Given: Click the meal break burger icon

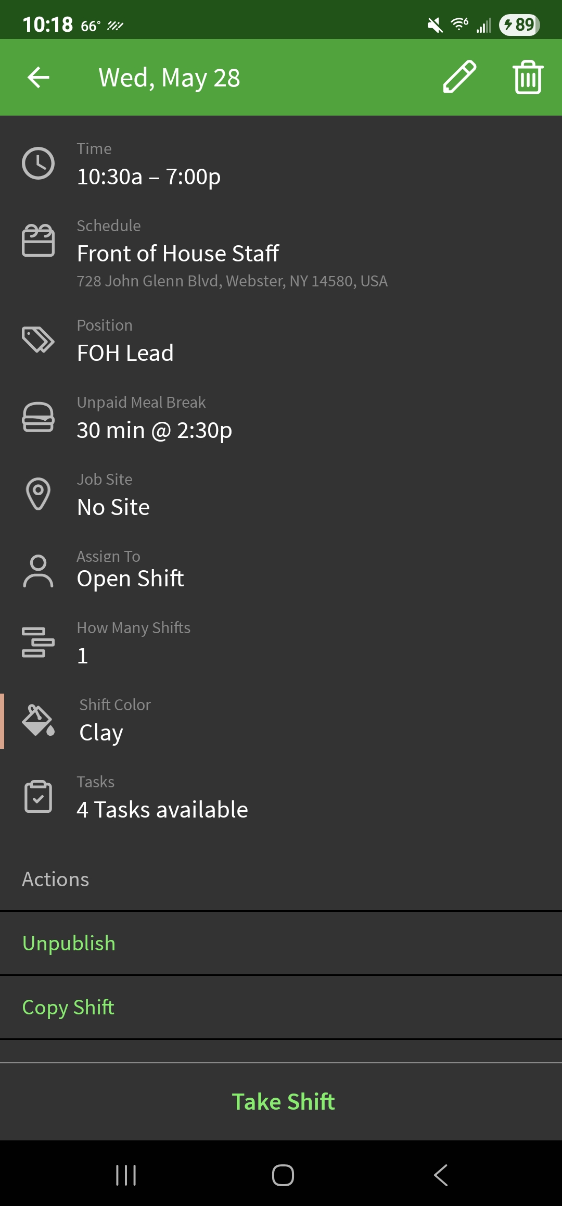Looking at the screenshot, I should click(x=38, y=417).
